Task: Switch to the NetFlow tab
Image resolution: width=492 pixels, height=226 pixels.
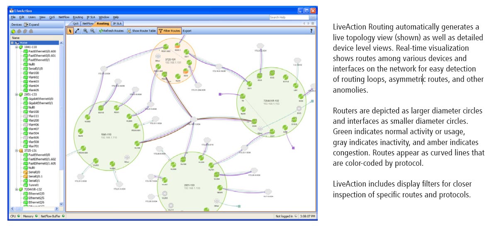Action: (x=87, y=24)
